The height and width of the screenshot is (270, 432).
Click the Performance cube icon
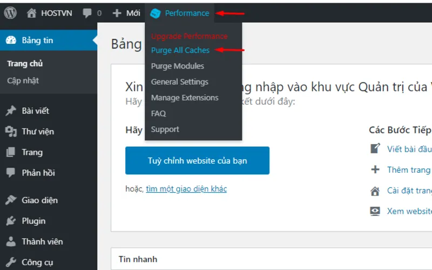click(156, 13)
